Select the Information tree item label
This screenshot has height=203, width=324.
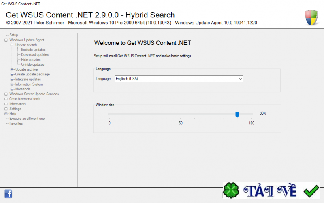[x=17, y=104]
